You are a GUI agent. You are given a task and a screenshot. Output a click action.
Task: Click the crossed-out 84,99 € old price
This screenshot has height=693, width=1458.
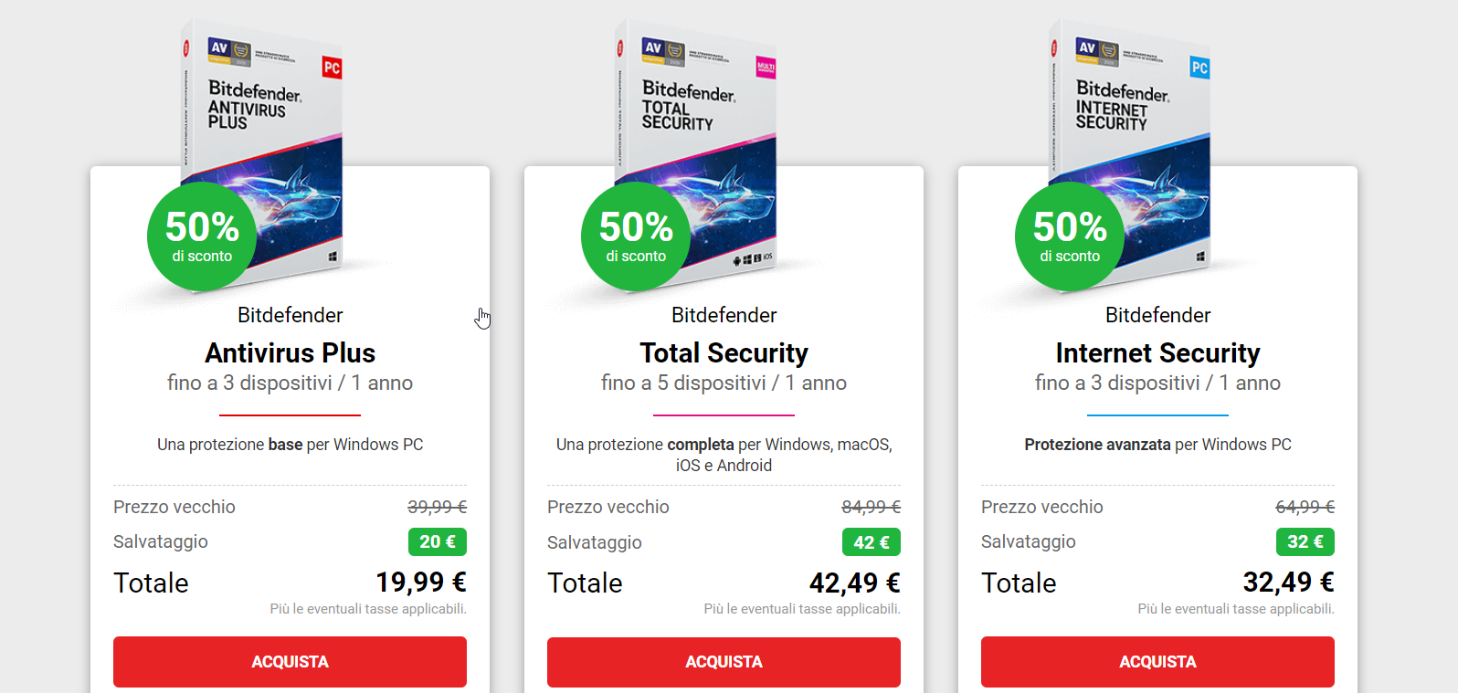[x=870, y=507]
